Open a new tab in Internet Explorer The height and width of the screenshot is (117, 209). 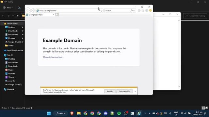[57, 15]
